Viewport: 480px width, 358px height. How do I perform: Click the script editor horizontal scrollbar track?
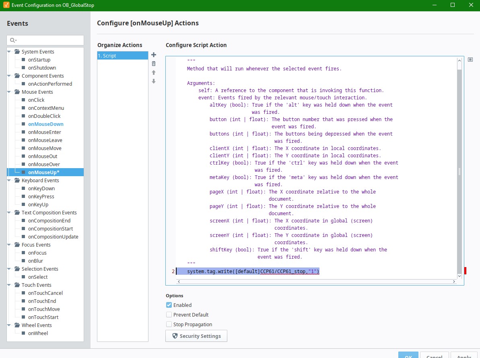(316, 282)
